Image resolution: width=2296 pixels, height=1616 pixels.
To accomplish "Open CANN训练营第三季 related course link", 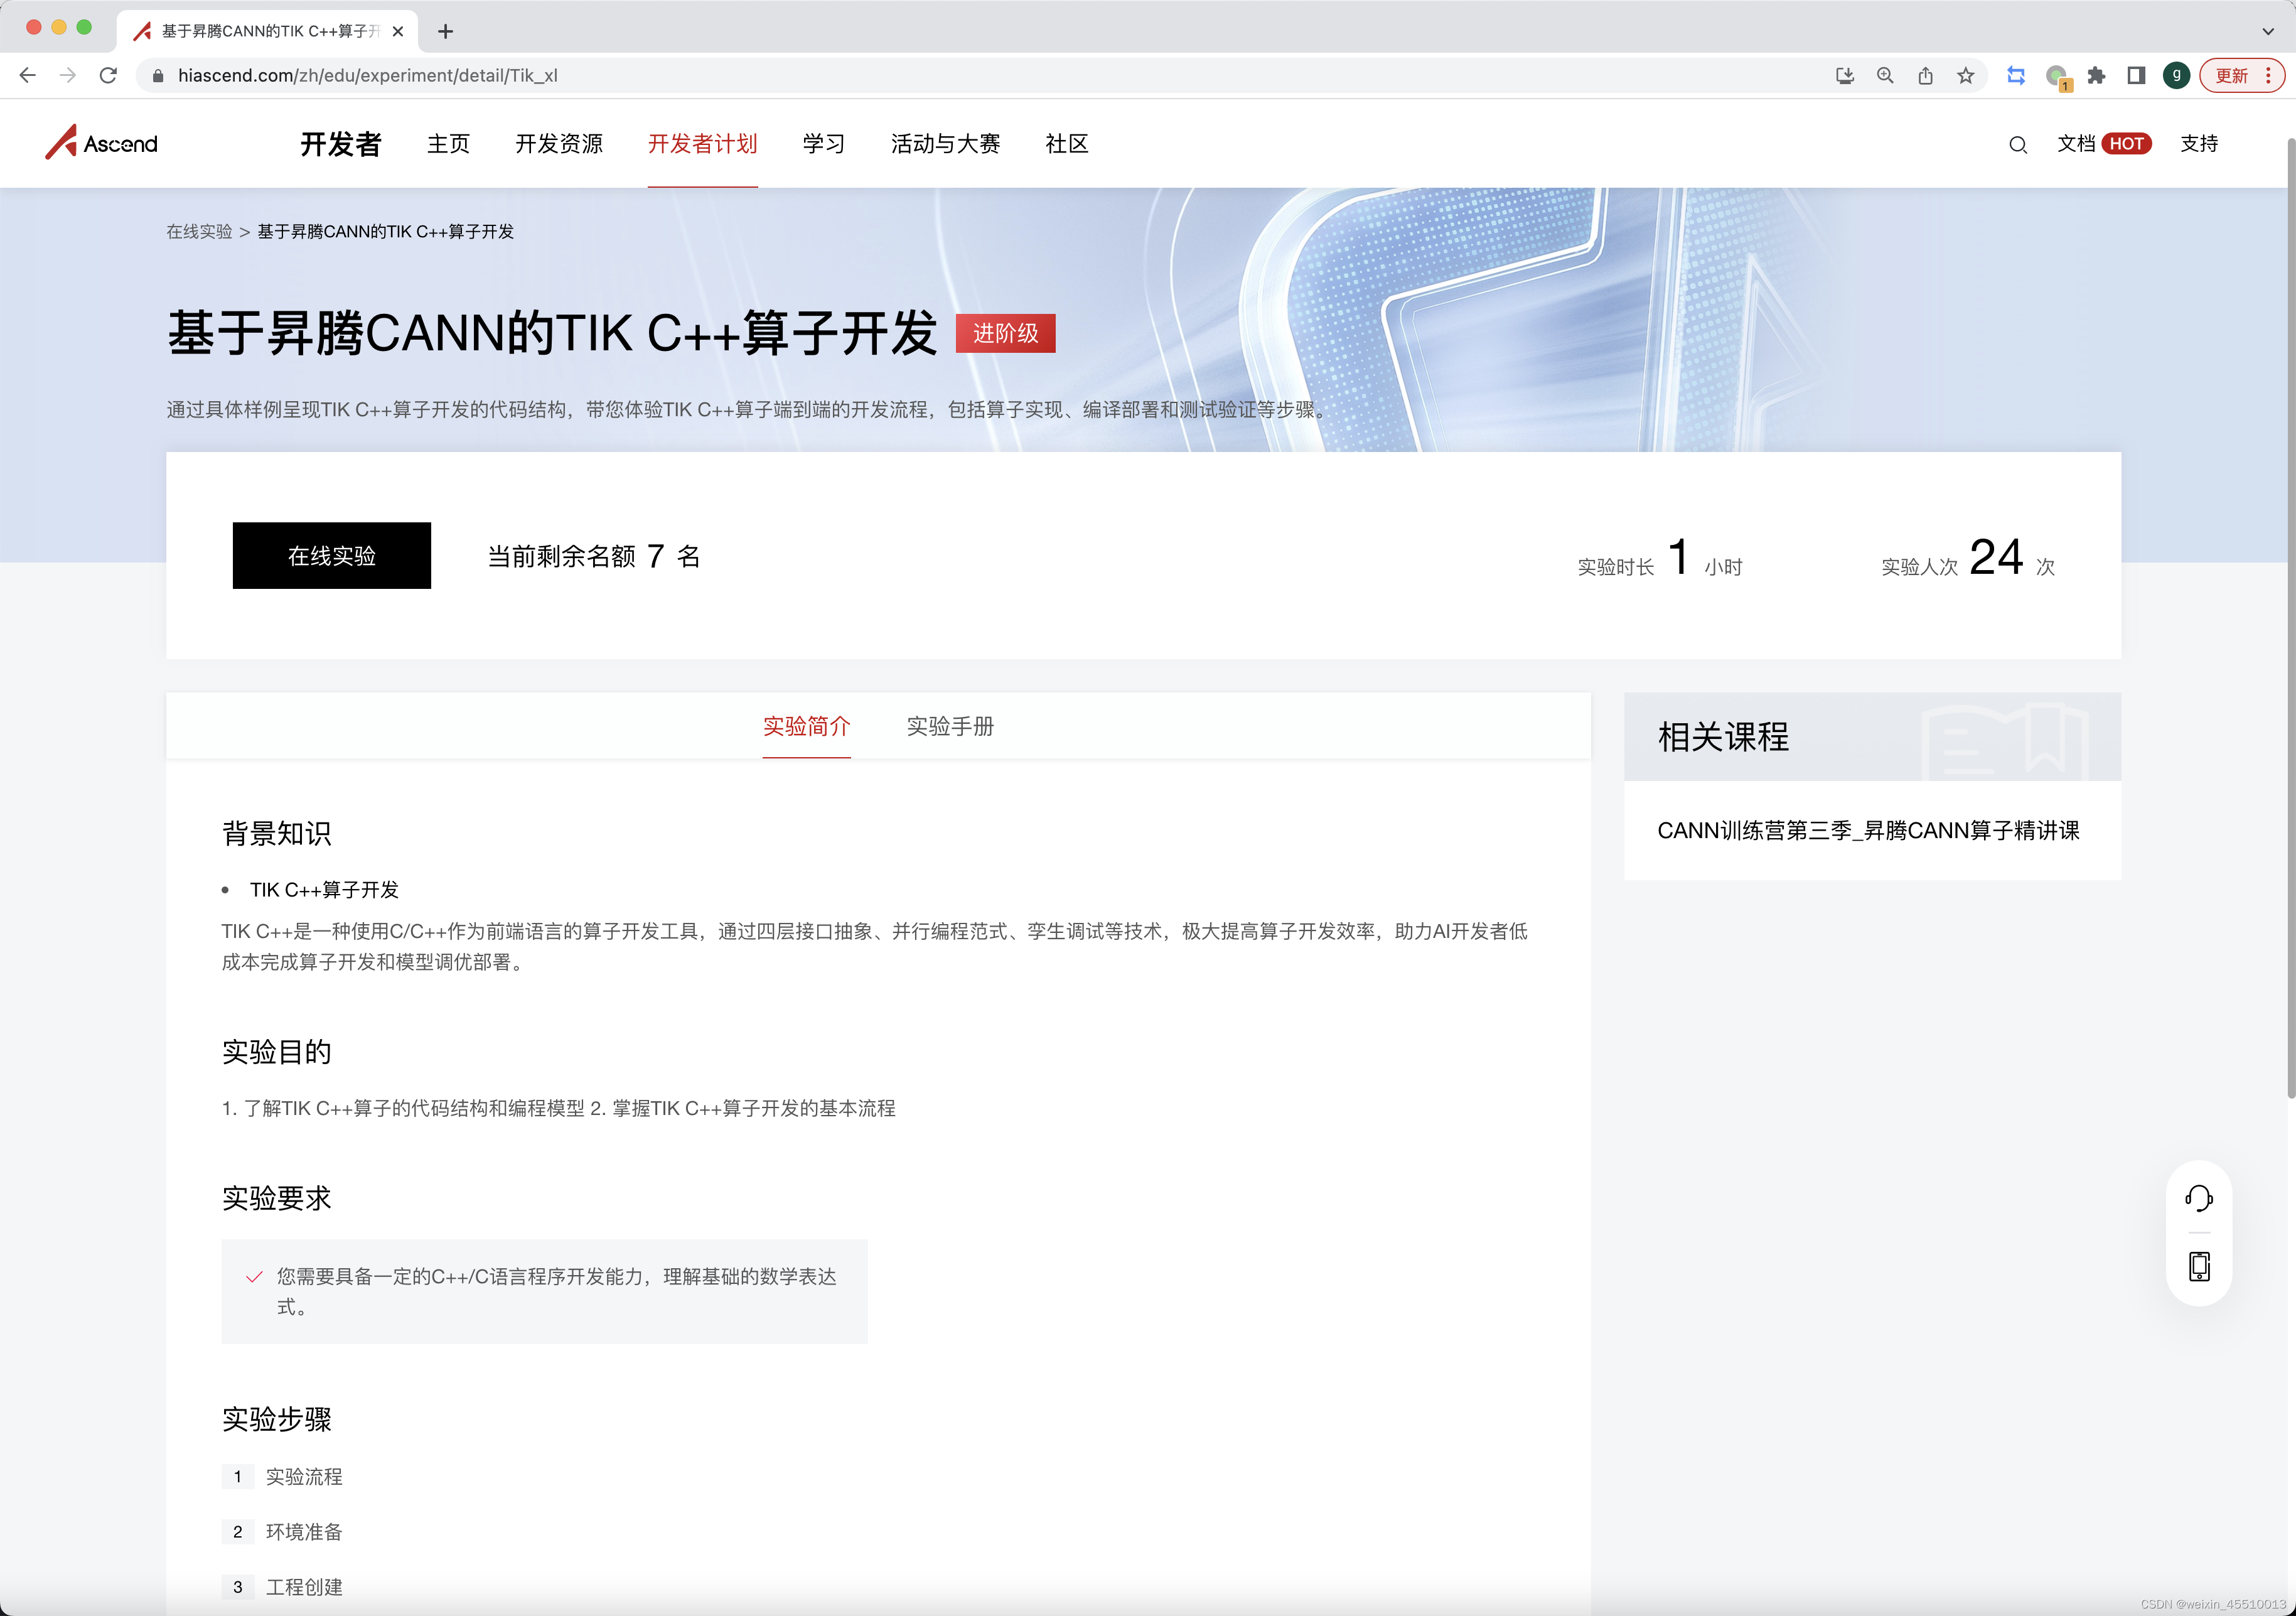I will point(1868,831).
